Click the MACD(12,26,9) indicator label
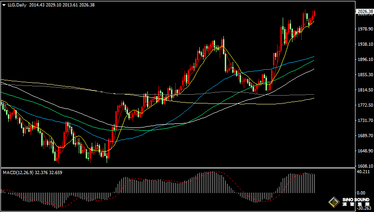 [x=17, y=172]
